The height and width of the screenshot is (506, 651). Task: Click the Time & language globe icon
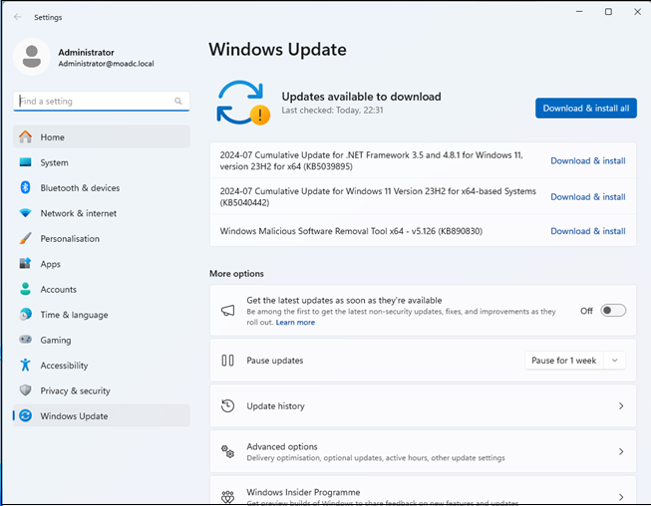(25, 315)
